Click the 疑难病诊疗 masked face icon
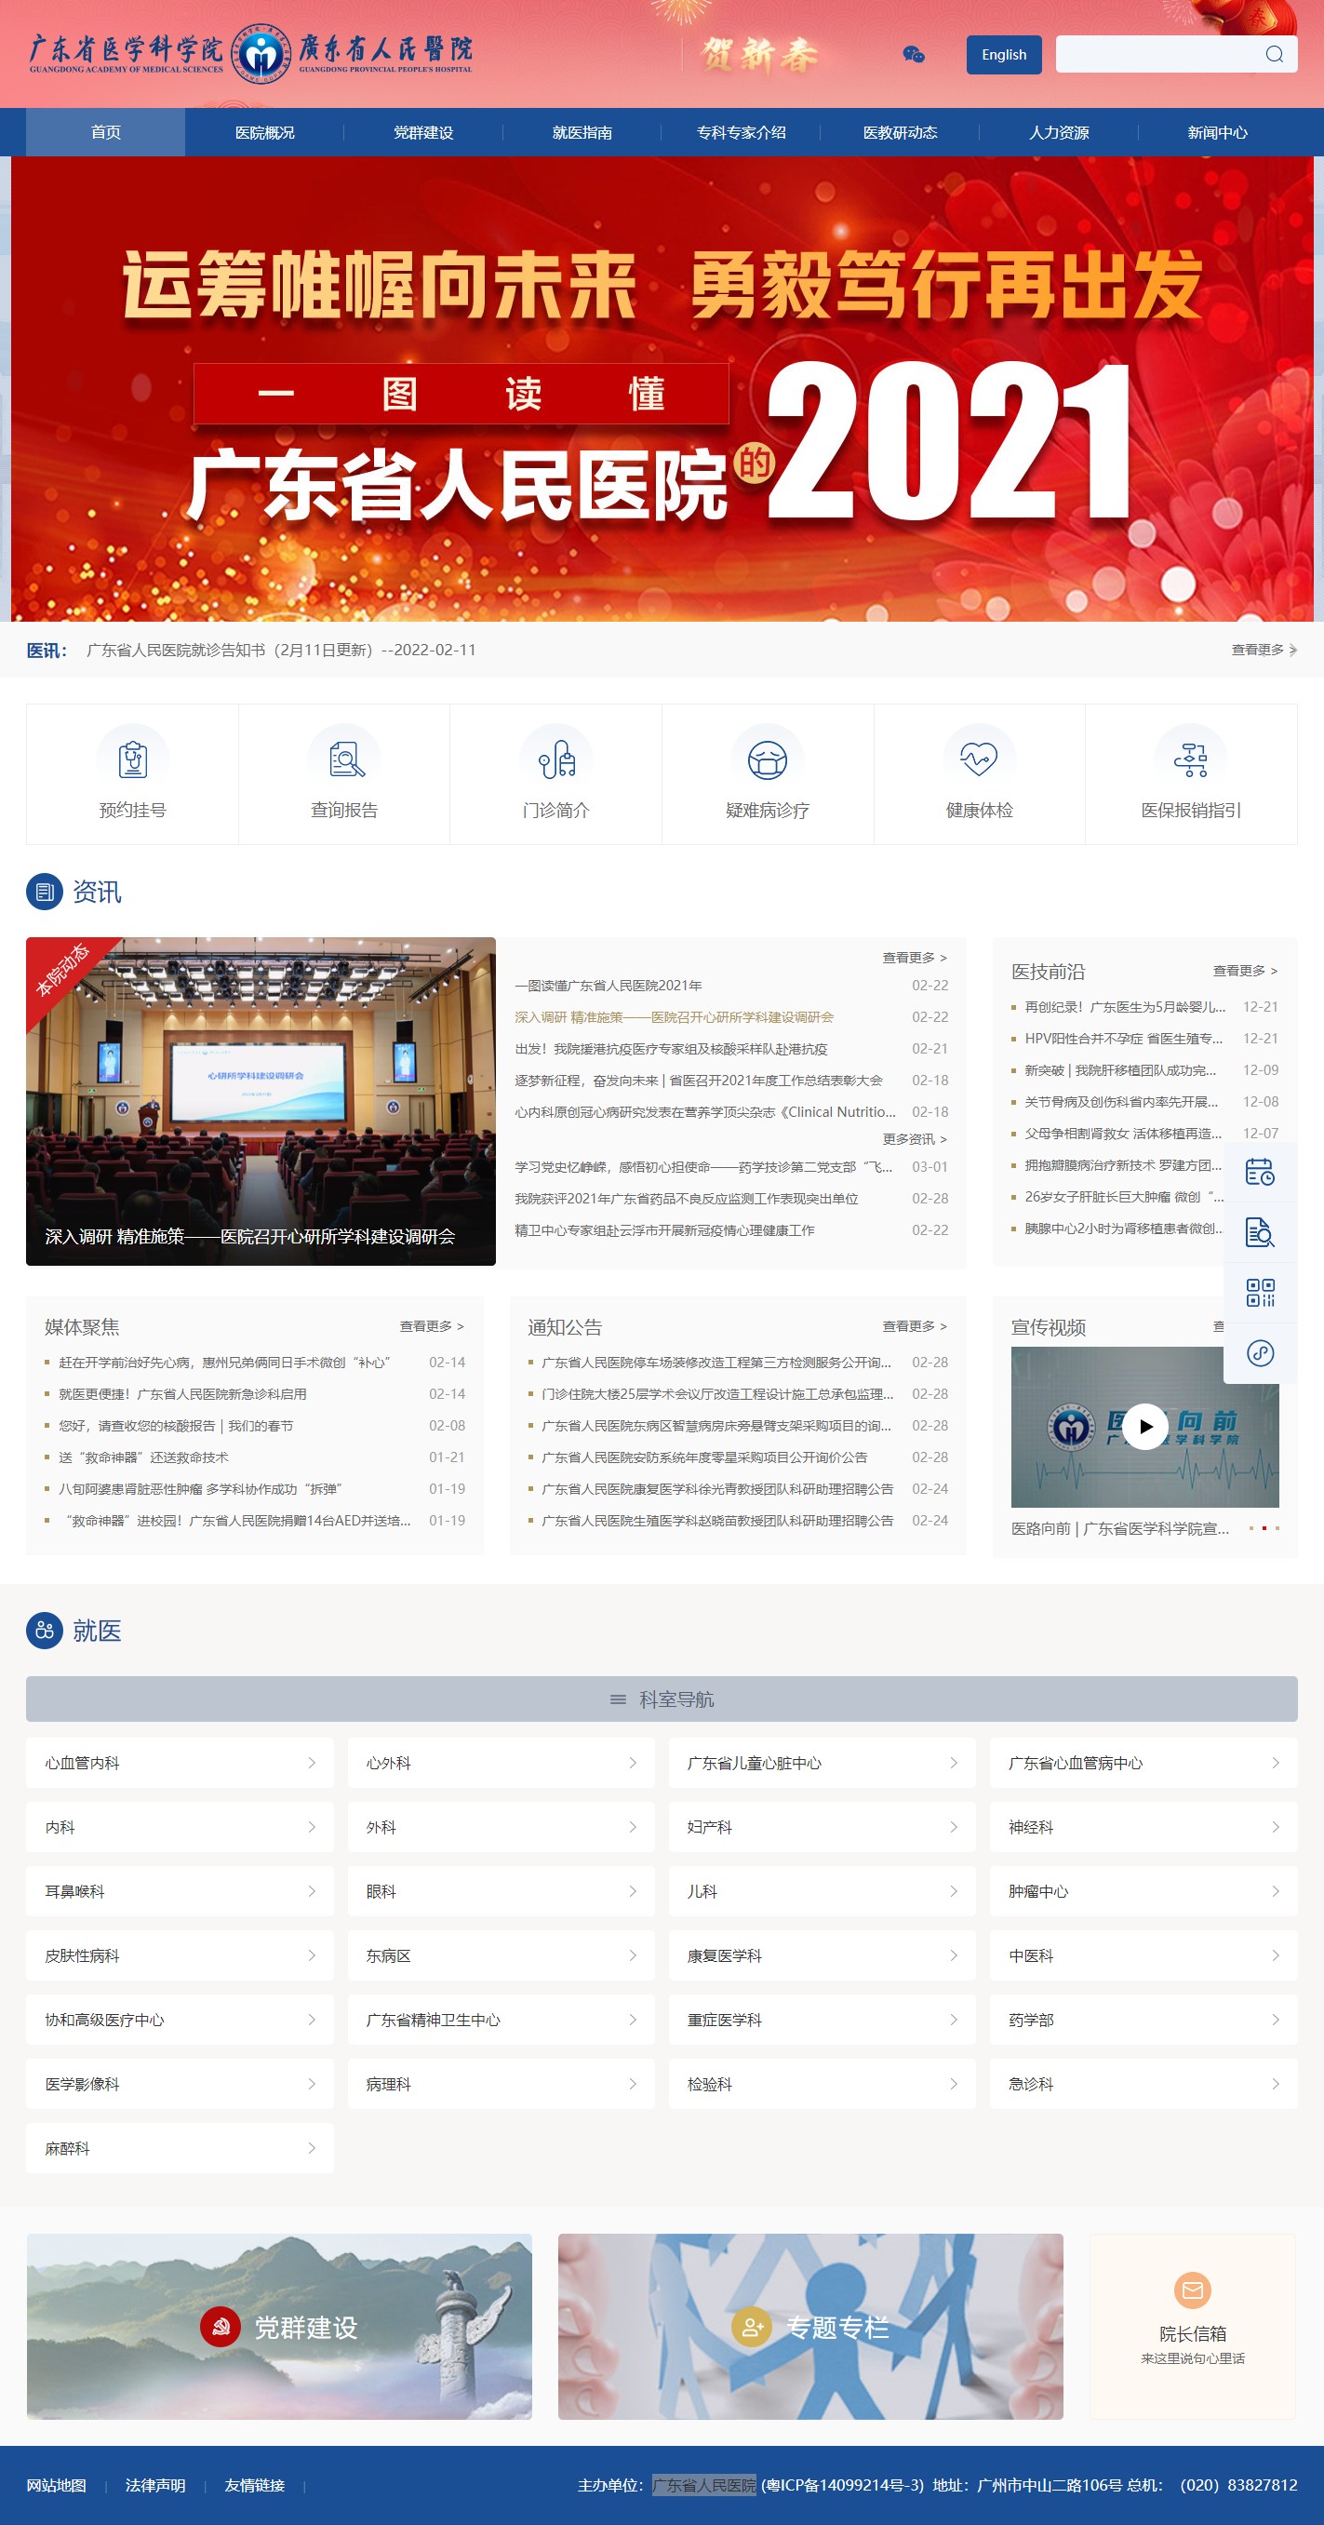Viewport: 1324px width, 2525px height. (x=767, y=759)
